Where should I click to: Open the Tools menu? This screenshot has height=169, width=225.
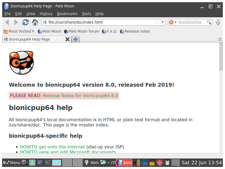86,14
